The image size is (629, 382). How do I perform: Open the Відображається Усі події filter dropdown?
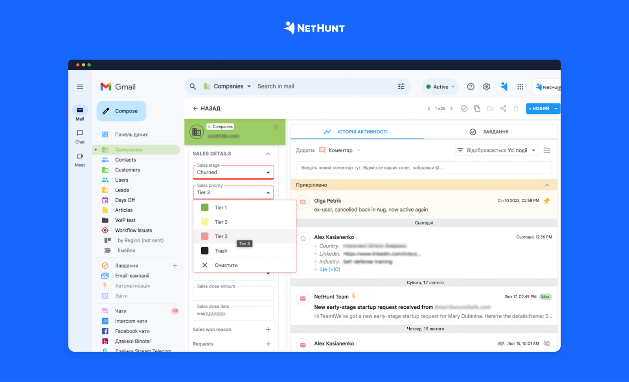[497, 150]
